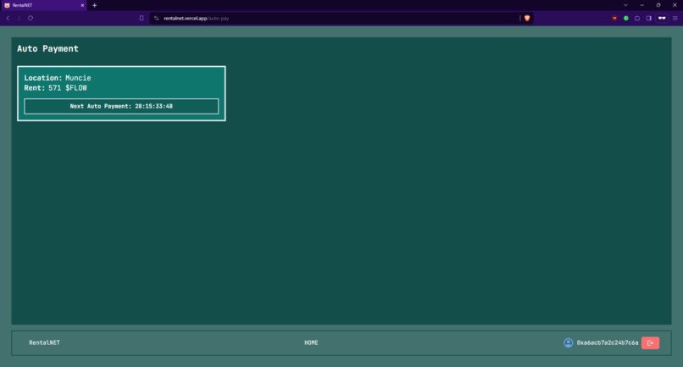Viewport: 683px width, 367px height.
Task: Minimize the browser window
Action: tap(641, 5)
